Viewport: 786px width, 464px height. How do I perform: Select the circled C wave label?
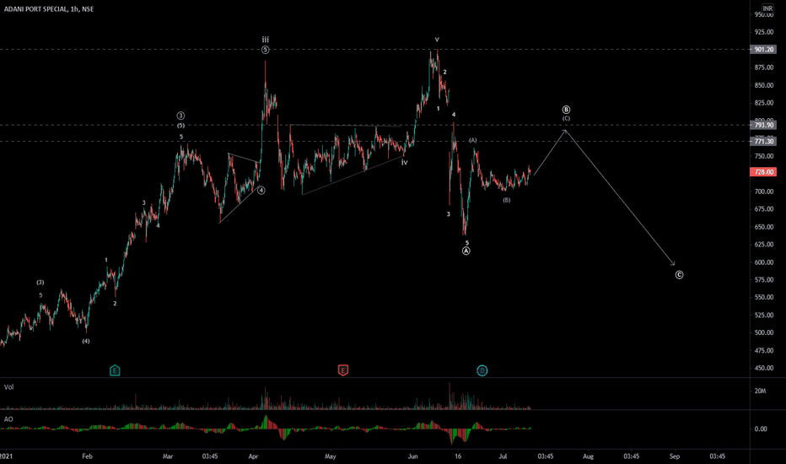[x=679, y=275]
